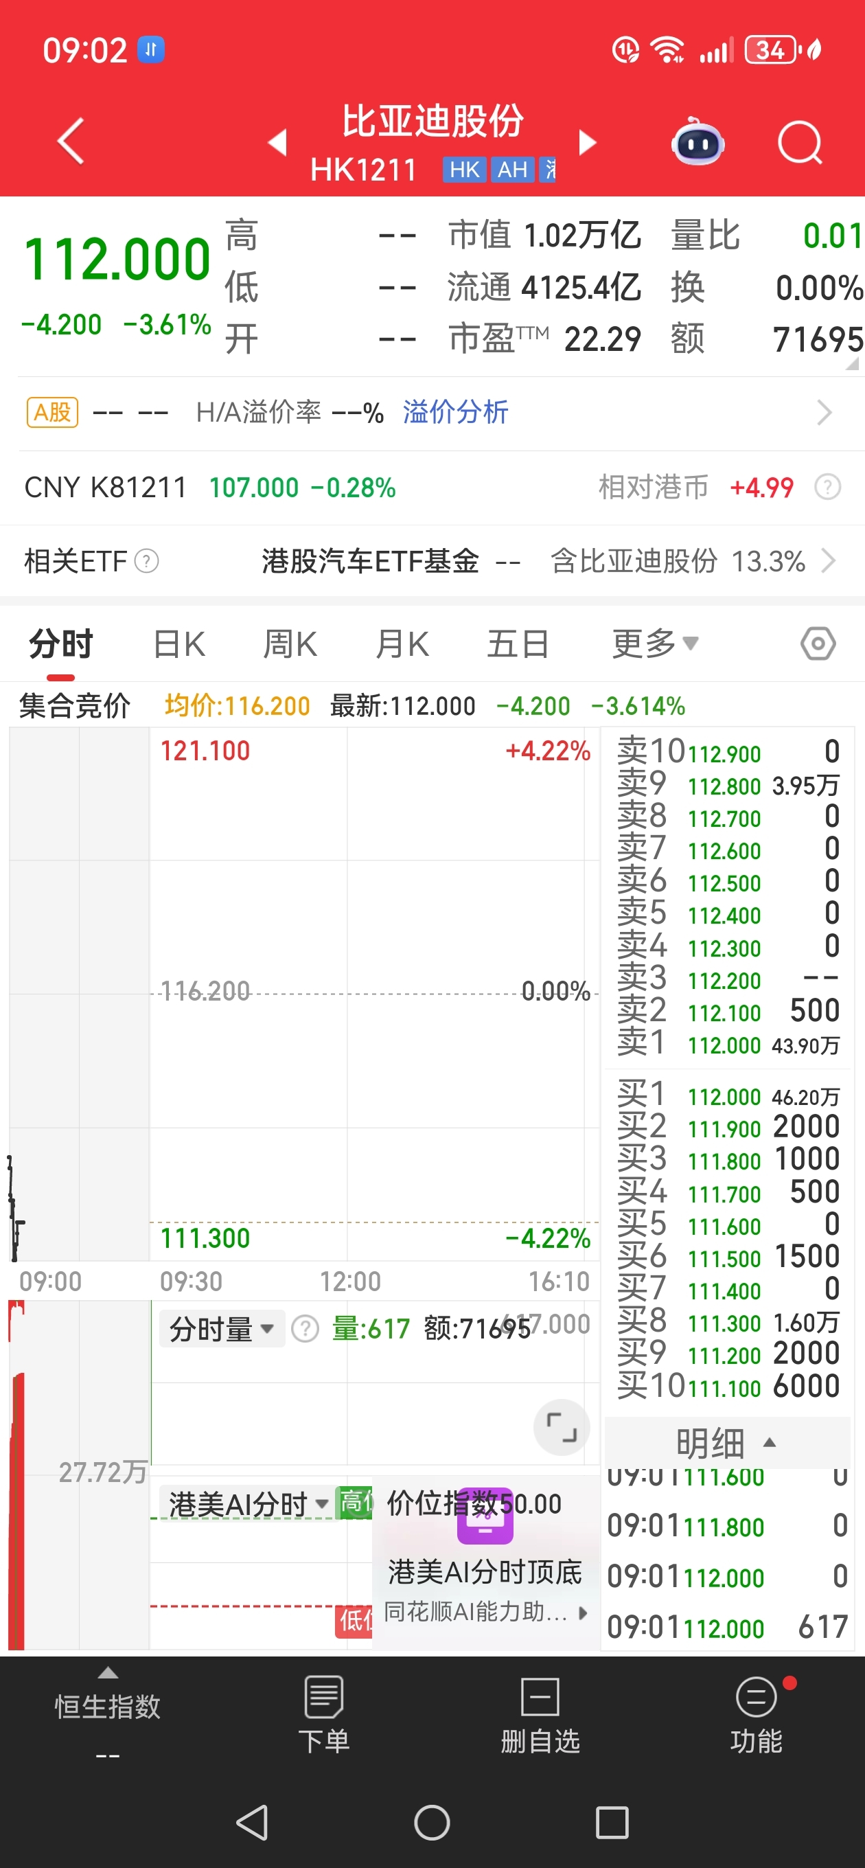Switch to 日K tab
Image resolution: width=865 pixels, height=1868 pixels.
(179, 644)
